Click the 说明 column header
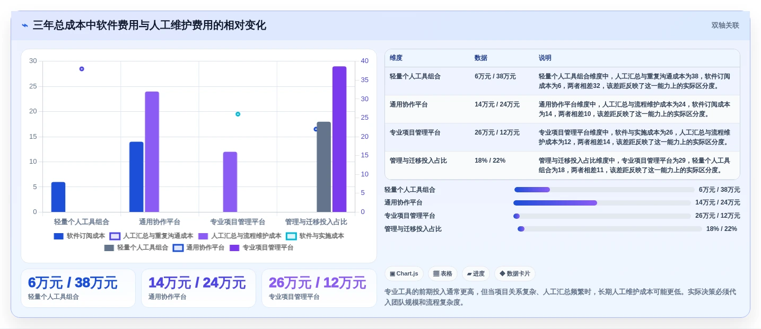The width and height of the screenshot is (761, 329). coord(545,58)
